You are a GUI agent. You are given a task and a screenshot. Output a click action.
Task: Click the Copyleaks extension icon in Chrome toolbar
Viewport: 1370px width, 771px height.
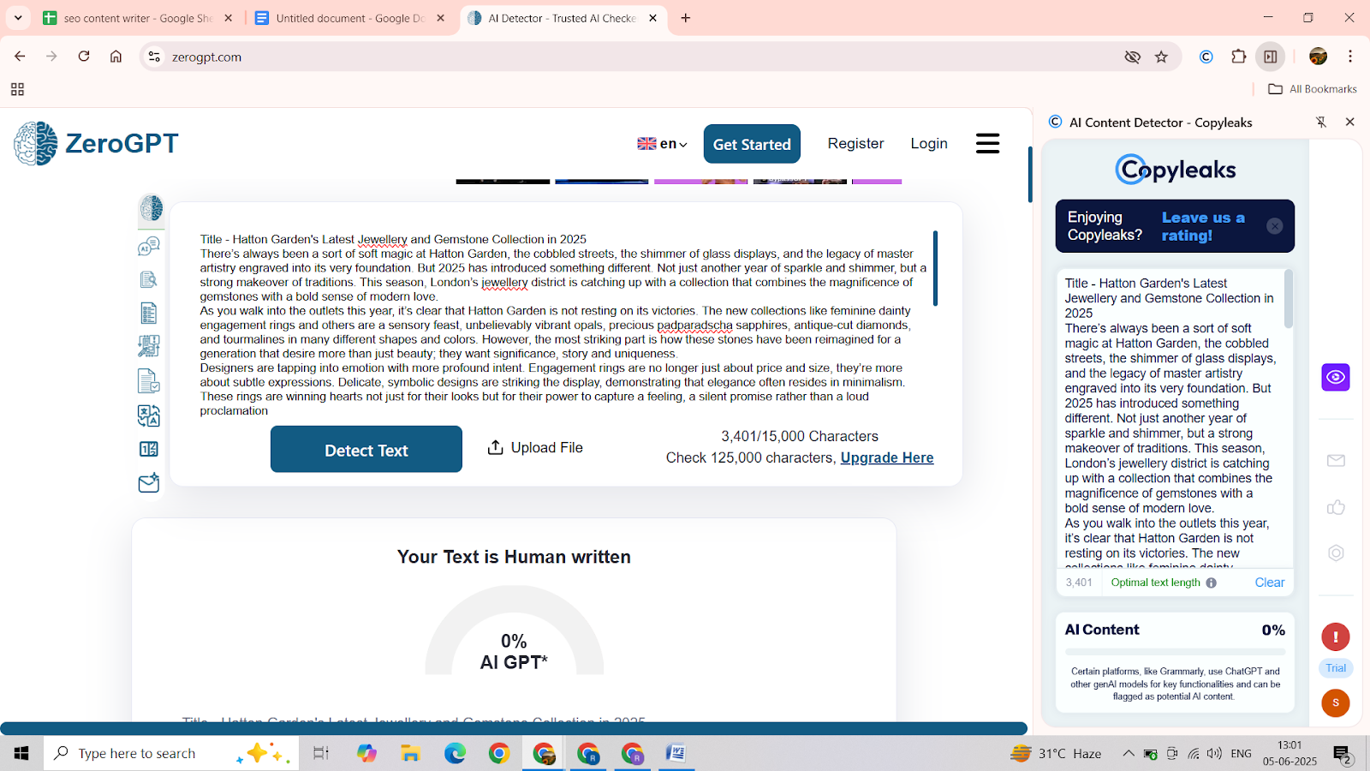(x=1206, y=57)
